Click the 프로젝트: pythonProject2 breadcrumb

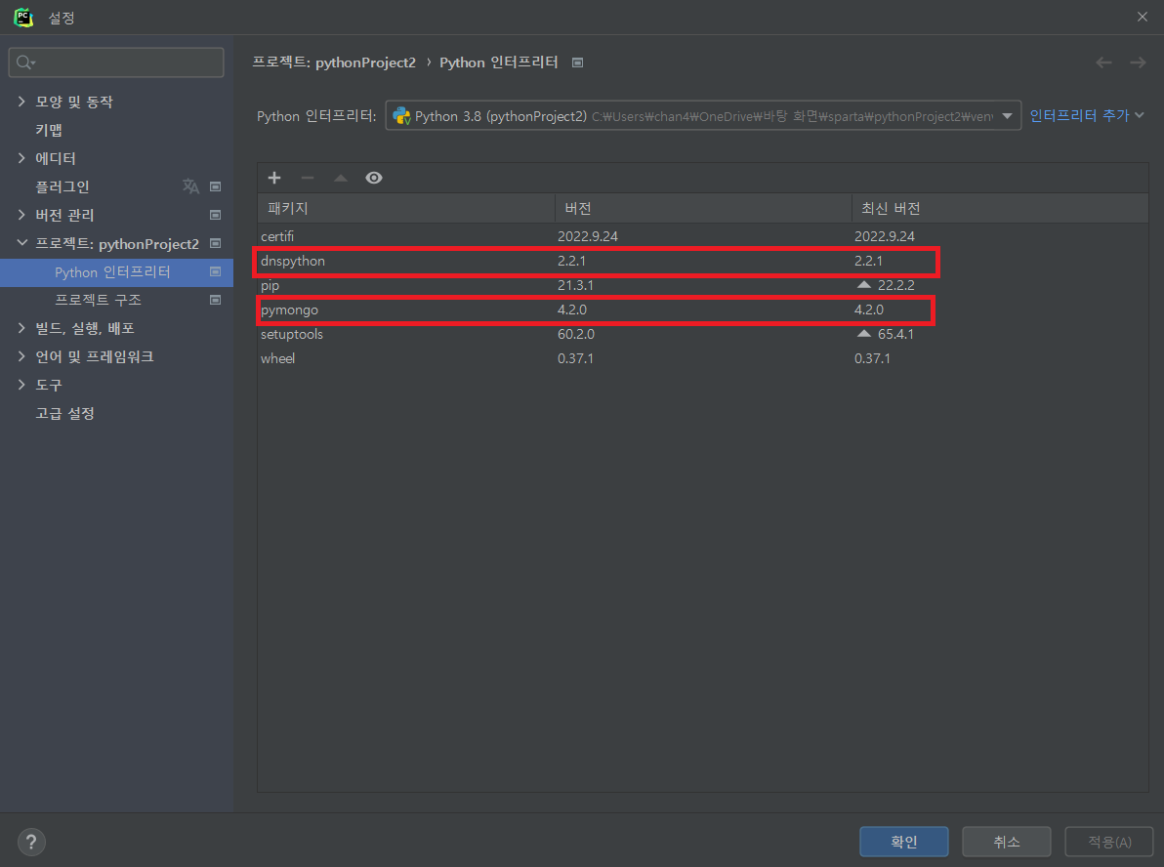[334, 62]
